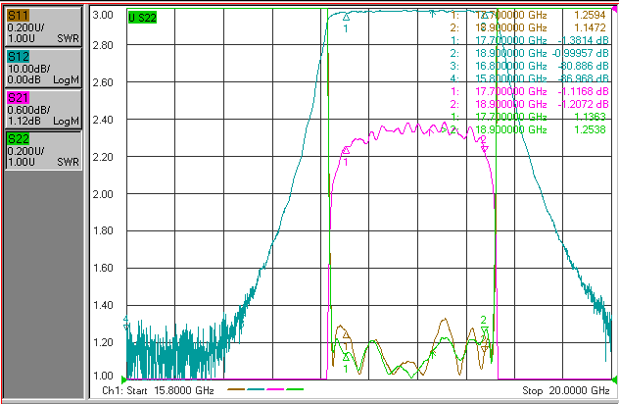
Task: Click the S11 marker 1 readout 1.2594
Action: [x=590, y=15]
